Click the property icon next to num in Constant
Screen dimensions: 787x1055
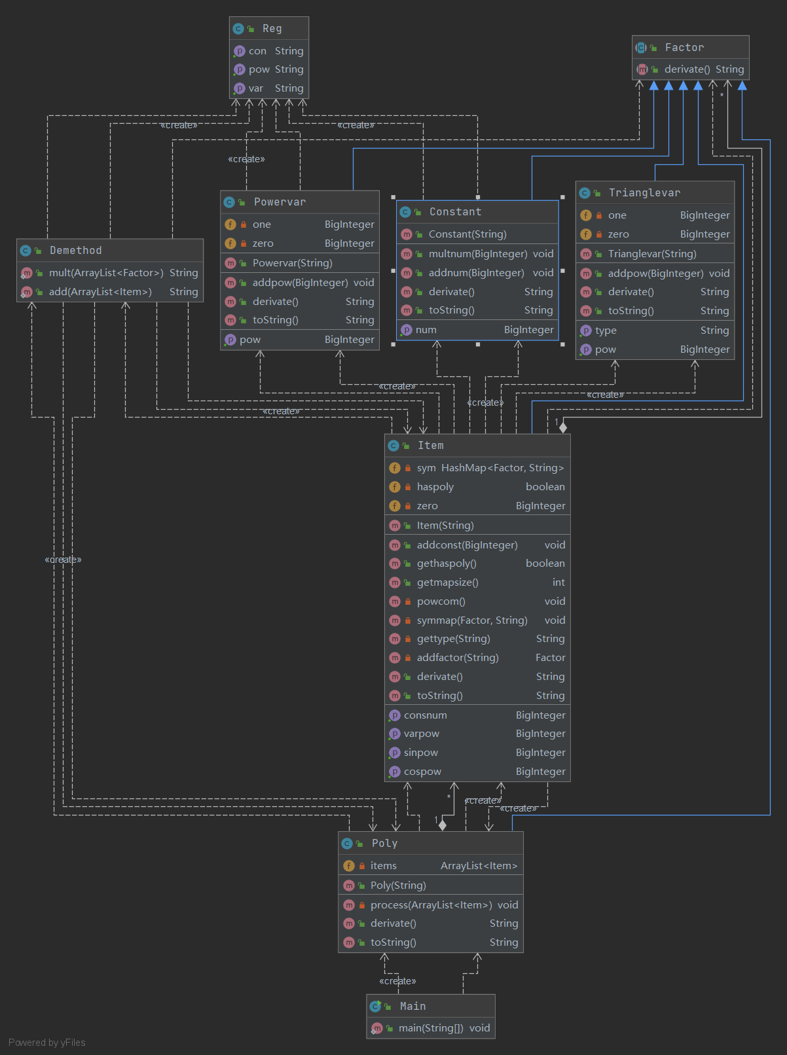pyautogui.click(x=406, y=330)
